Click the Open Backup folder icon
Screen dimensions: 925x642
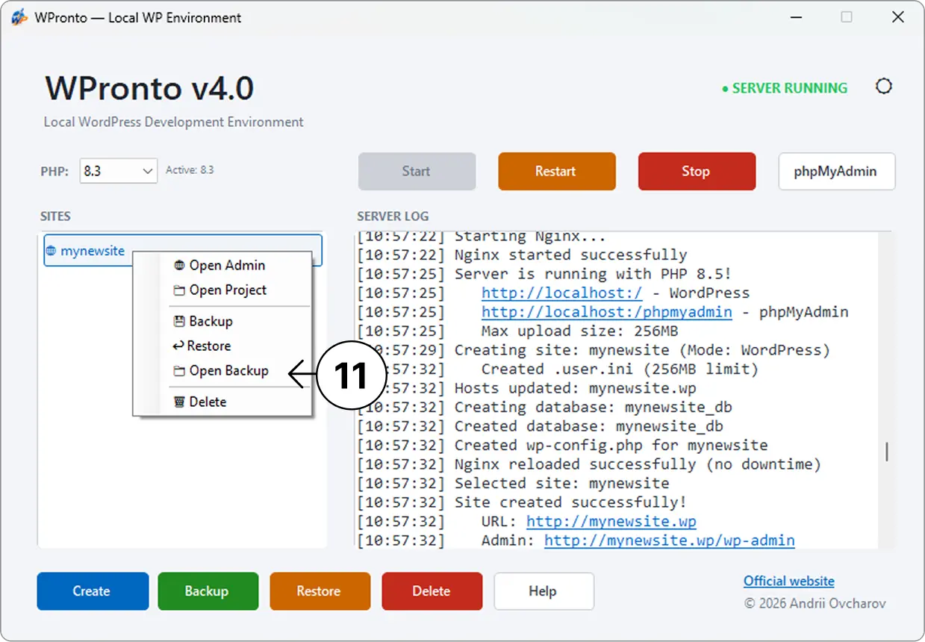tap(179, 371)
